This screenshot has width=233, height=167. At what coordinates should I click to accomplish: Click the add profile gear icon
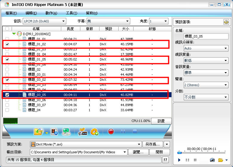coord(94,131)
